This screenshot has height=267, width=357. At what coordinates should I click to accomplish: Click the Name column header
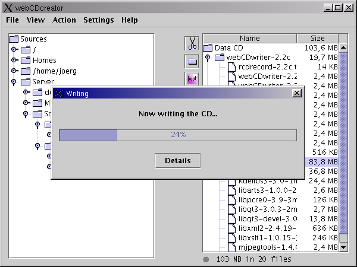tap(249, 39)
